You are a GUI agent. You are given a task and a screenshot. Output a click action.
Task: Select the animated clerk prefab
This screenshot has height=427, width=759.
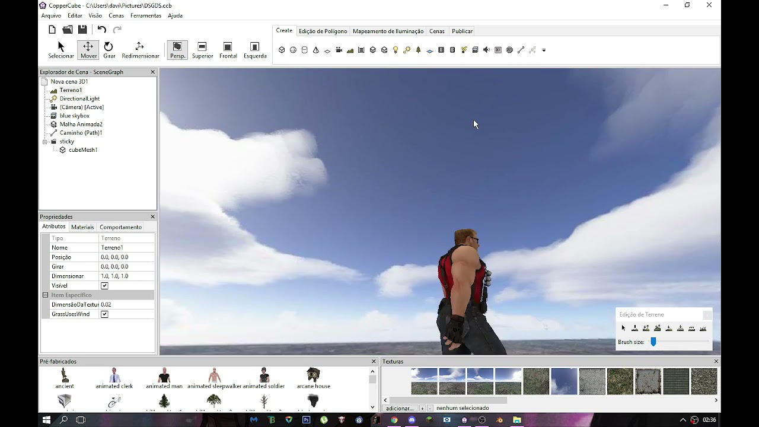coord(114,378)
